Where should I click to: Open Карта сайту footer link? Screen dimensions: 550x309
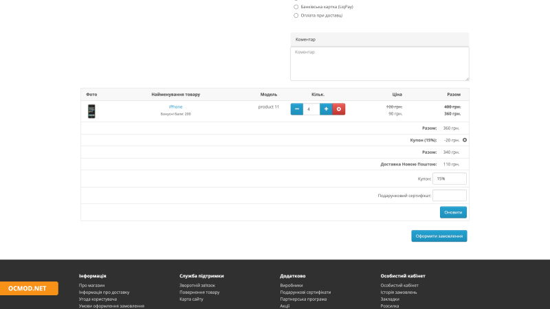(191, 299)
